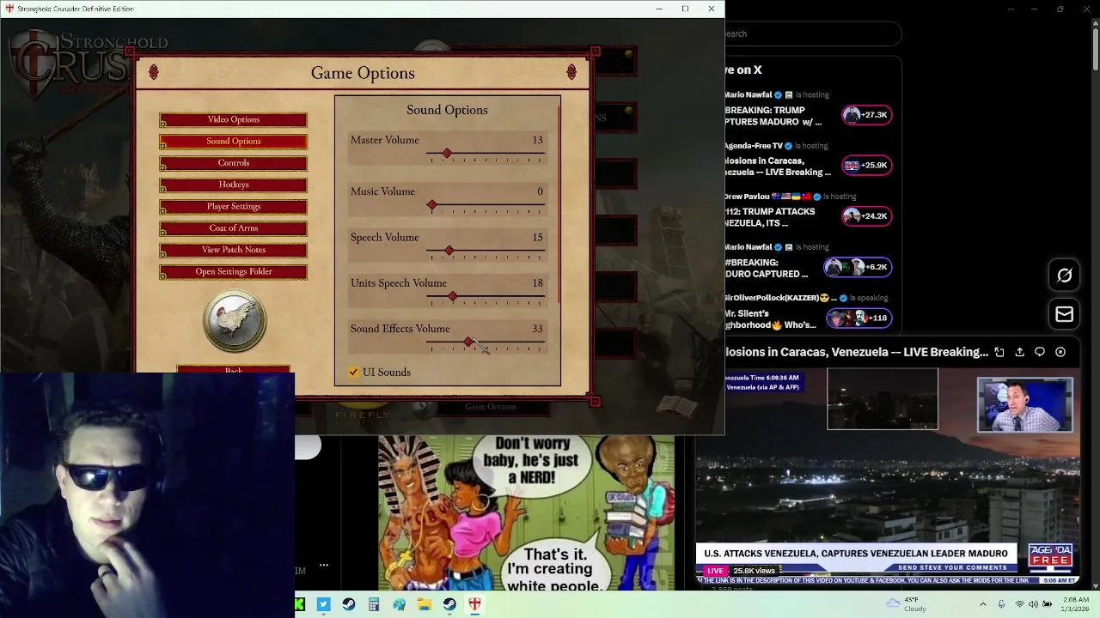Open the Player Settings page
This screenshot has width=1100, height=618.
coord(233,206)
